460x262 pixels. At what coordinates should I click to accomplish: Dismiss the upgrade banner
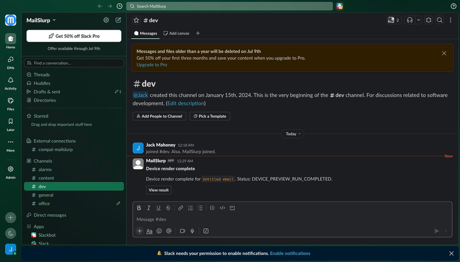click(x=444, y=53)
